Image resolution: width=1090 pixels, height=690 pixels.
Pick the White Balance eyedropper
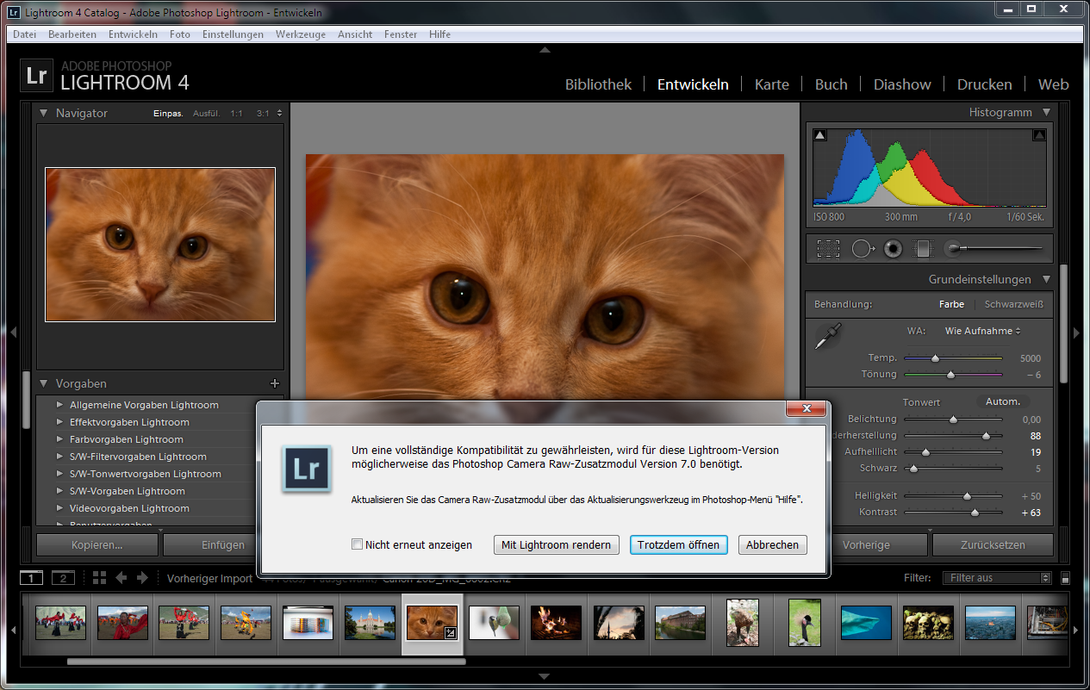pyautogui.click(x=828, y=336)
